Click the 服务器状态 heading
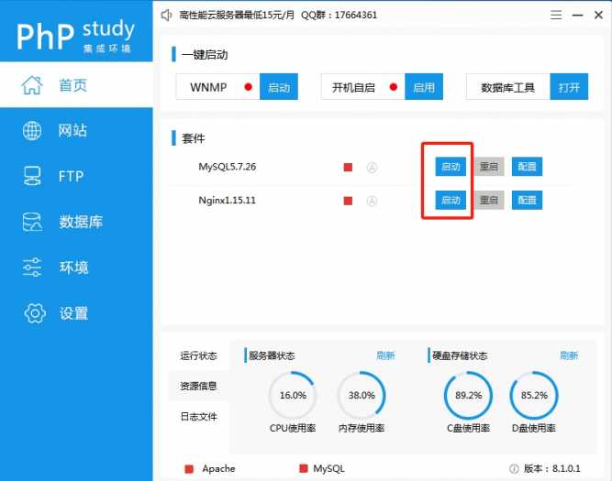Screen dimensions: 612x481 click(272, 355)
